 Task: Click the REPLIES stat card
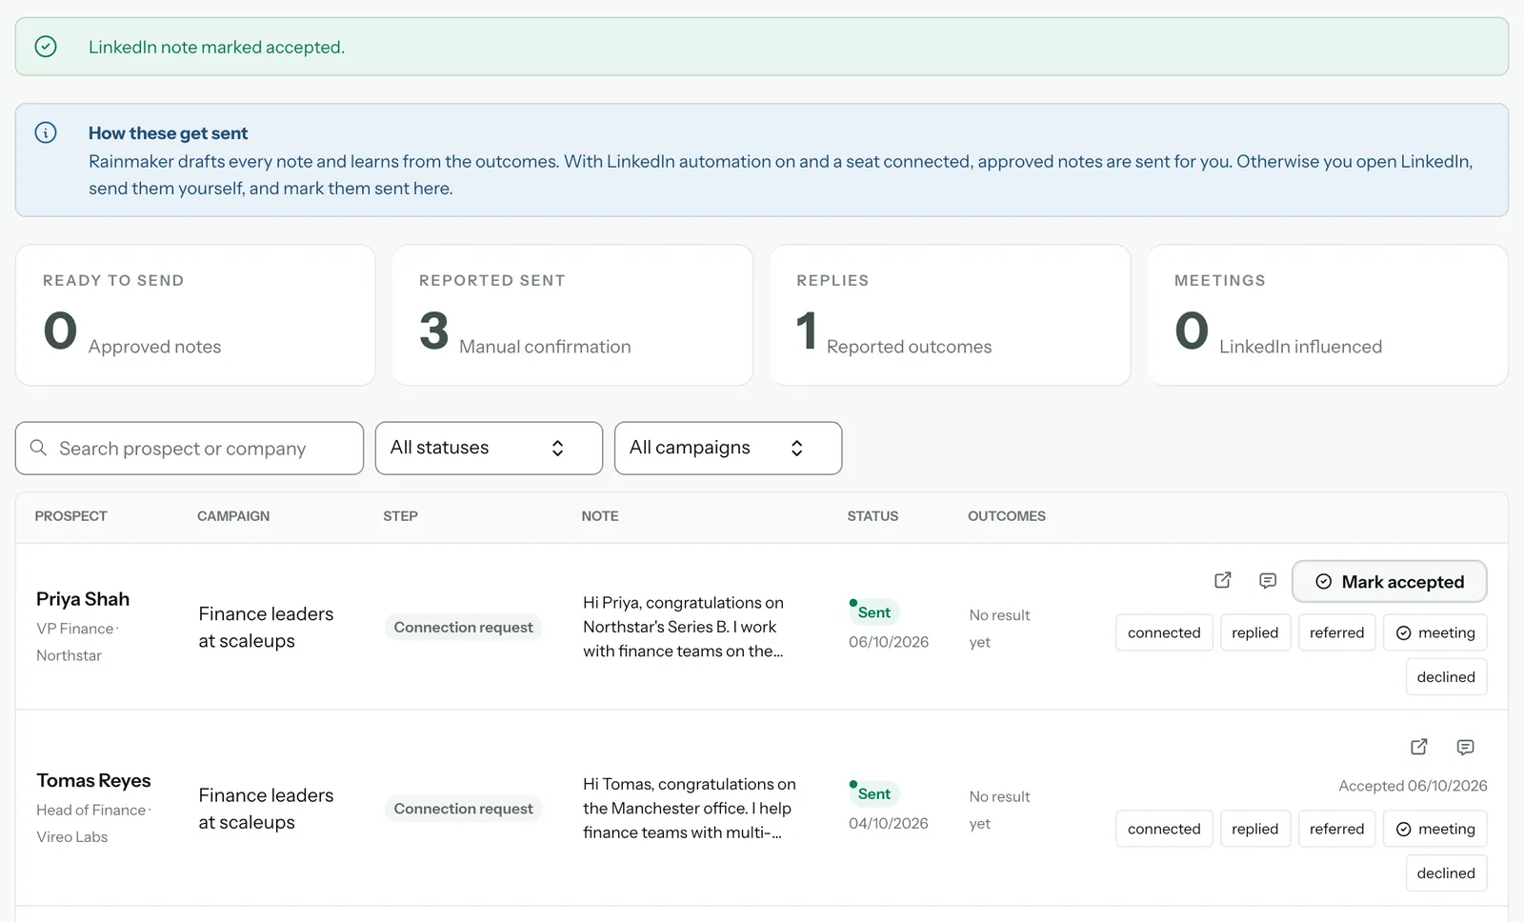(x=951, y=315)
